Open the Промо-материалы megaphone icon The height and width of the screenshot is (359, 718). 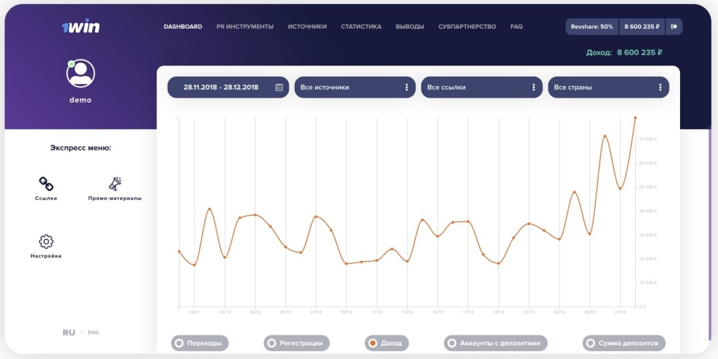coord(115,183)
